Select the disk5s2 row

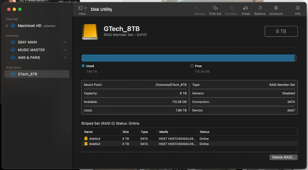(x=189, y=139)
